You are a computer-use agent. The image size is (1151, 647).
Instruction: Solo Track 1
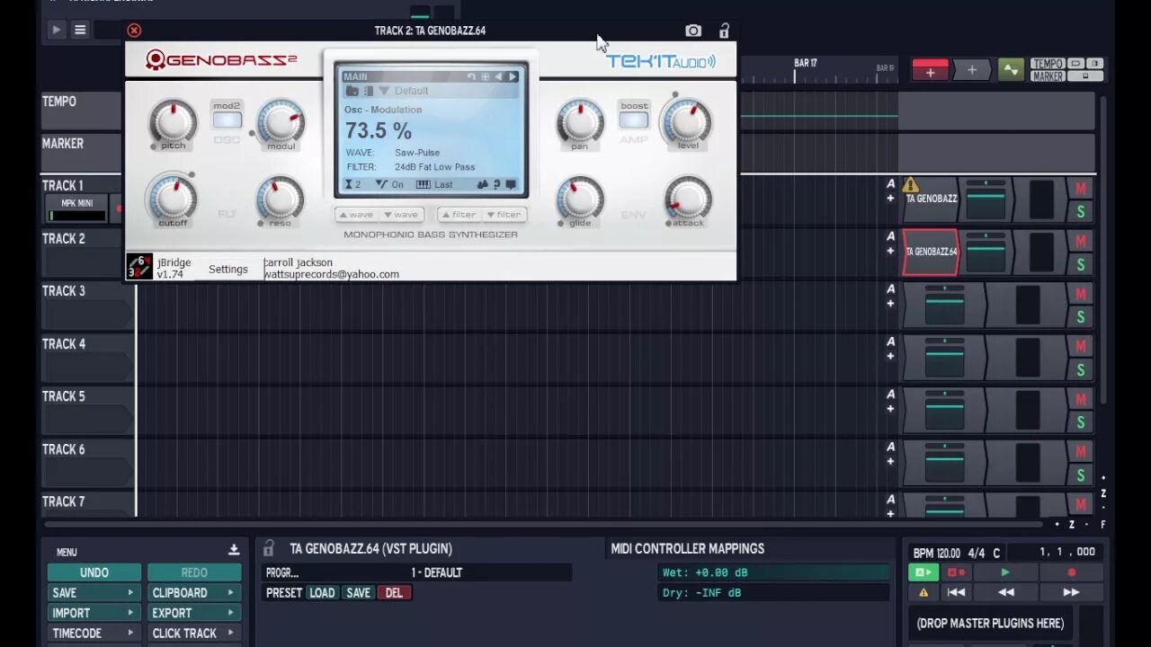click(x=1080, y=212)
